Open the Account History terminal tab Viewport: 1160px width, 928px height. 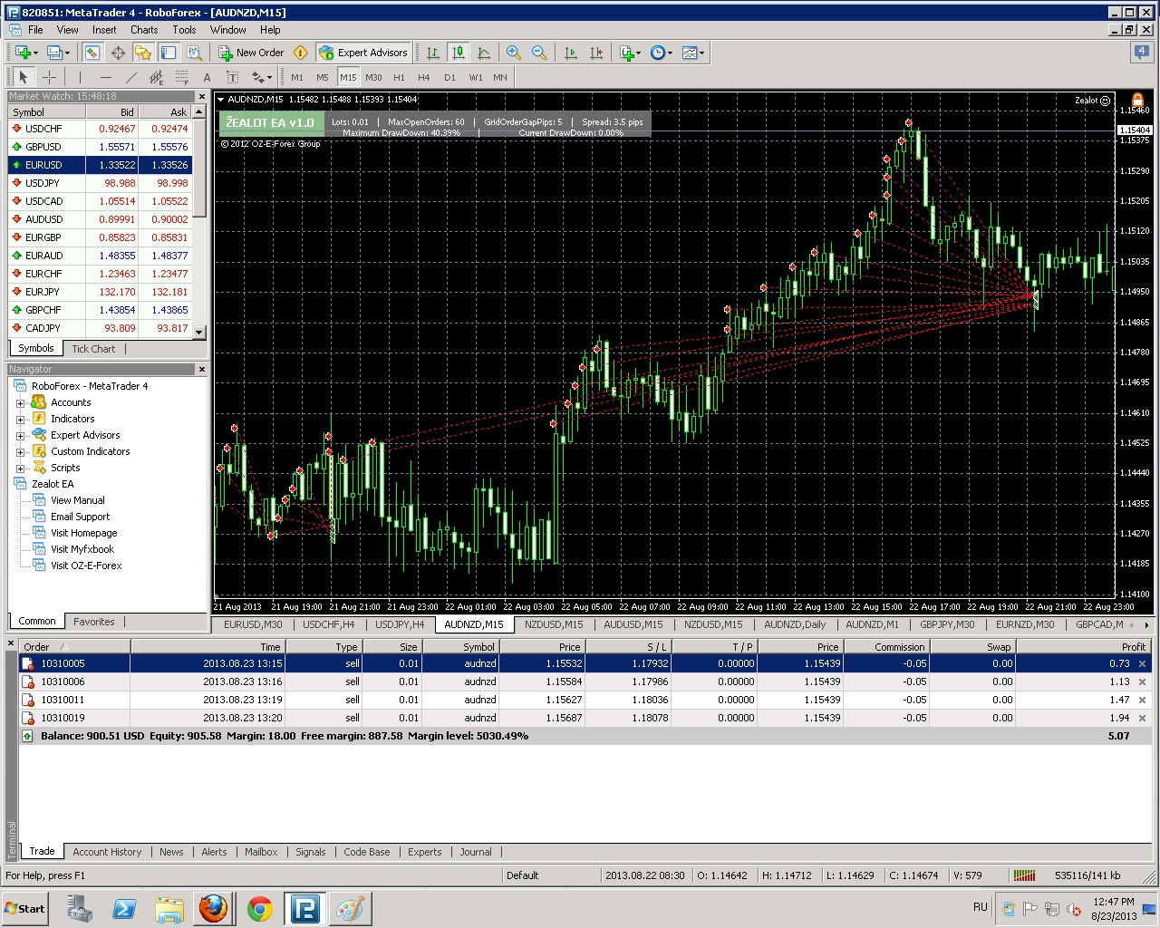click(x=107, y=852)
